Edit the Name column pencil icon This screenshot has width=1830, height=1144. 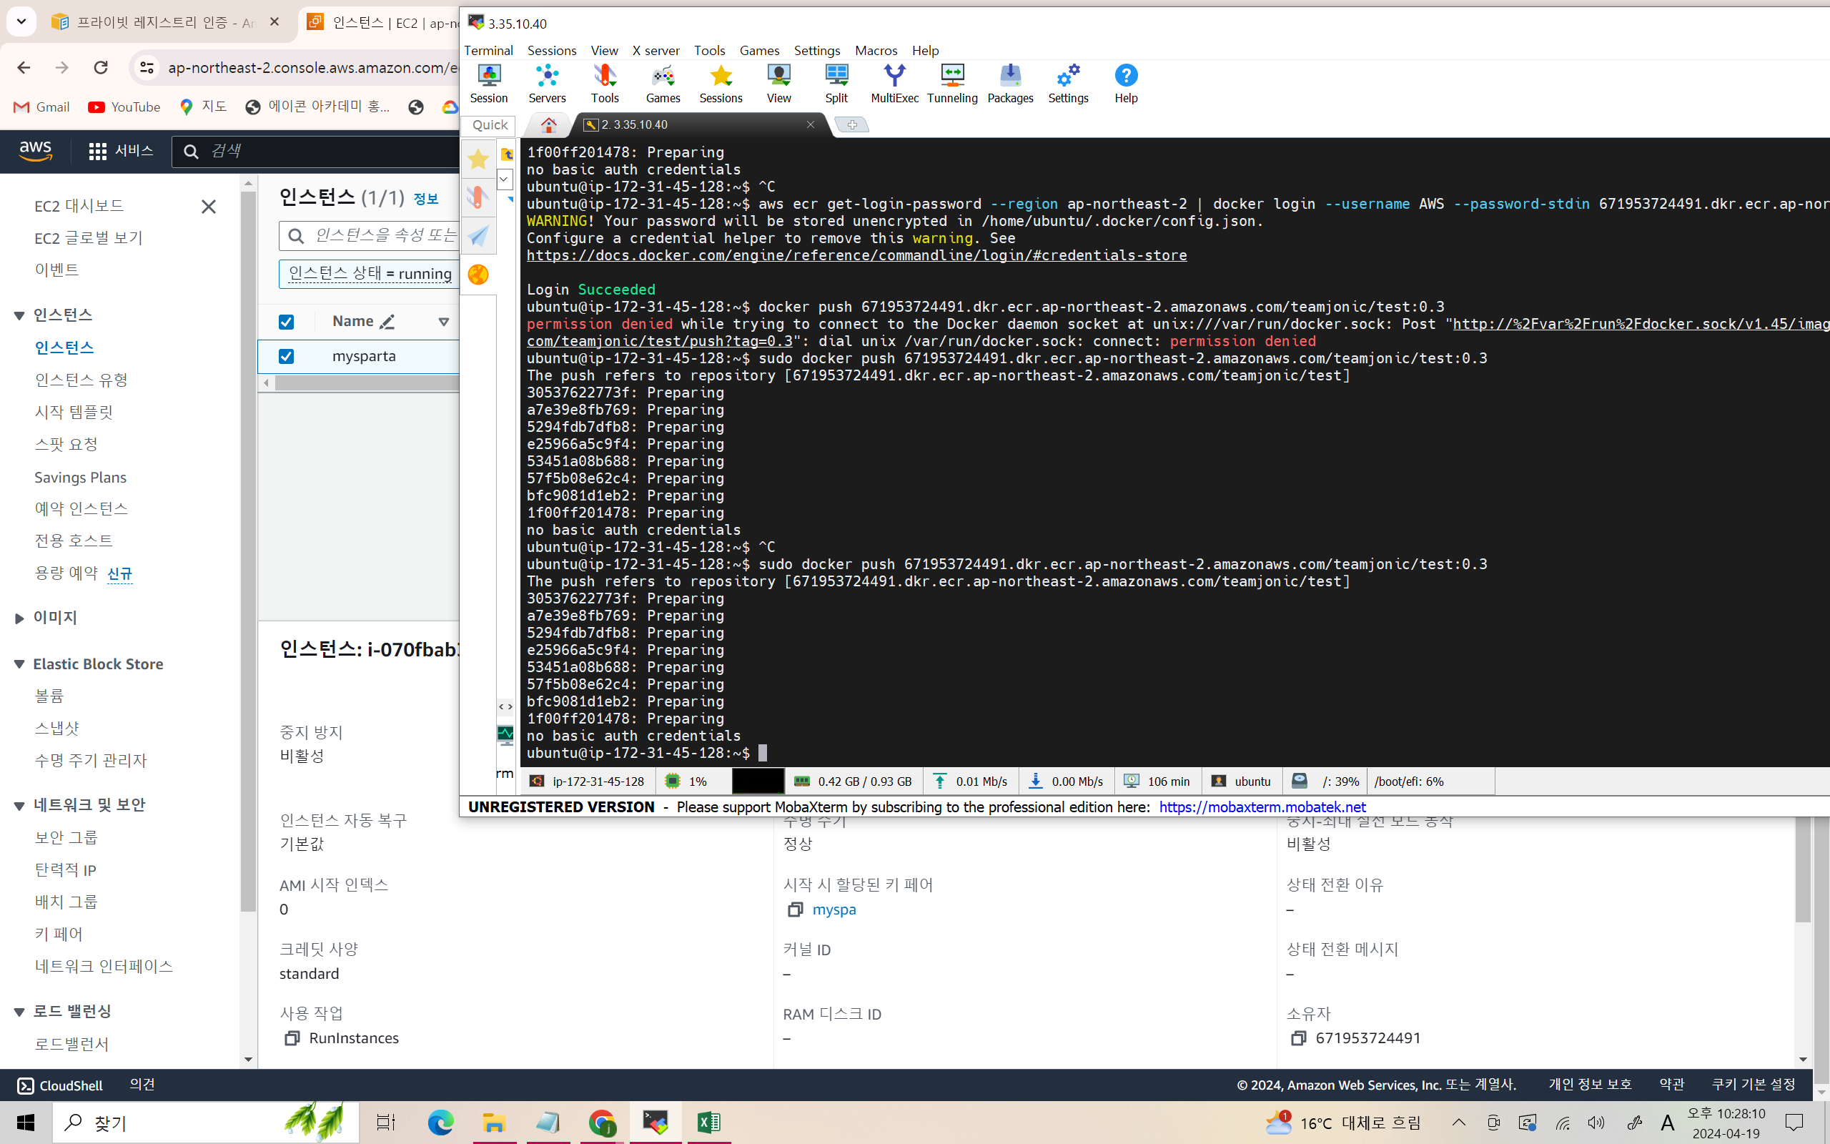point(387,322)
